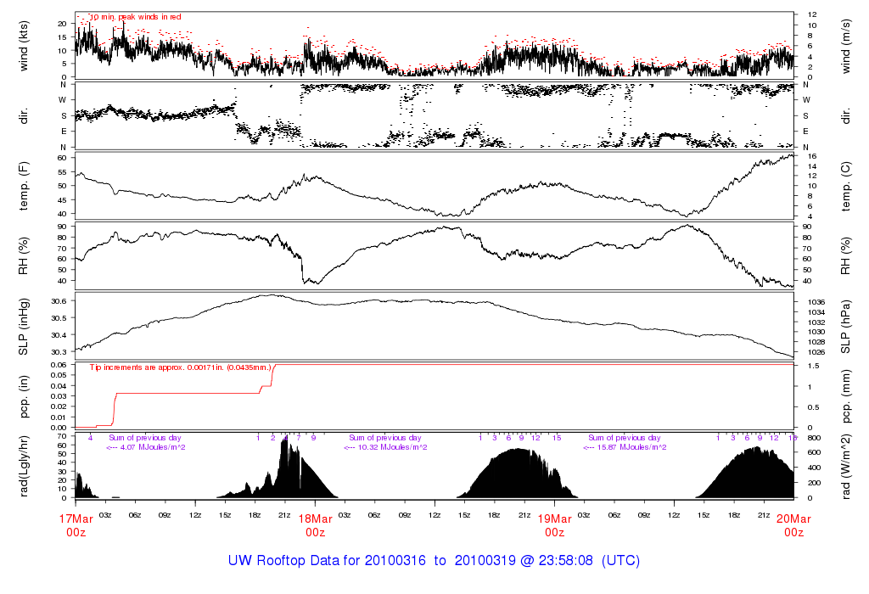Image resolution: width=869 pixels, height=594 pixels.
Task: Click the "SLP (hPa)" axis label
Action: [846, 327]
